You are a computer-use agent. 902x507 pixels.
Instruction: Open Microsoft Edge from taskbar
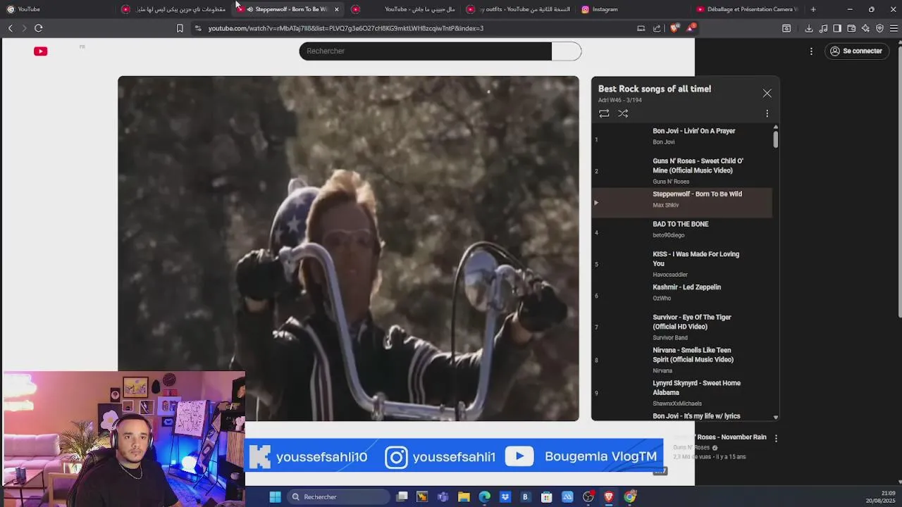(x=485, y=496)
